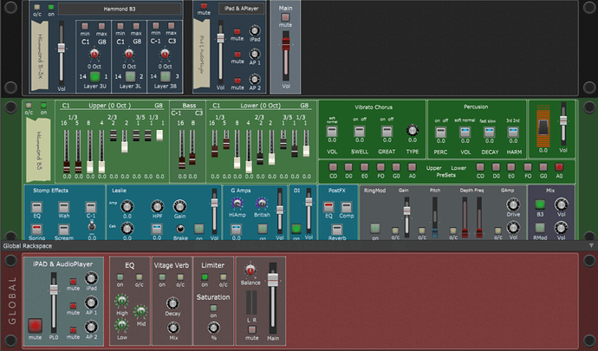Click the Vitage Verb Decay knob
Image resolution: width=598 pixels, height=351 pixels.
(172, 303)
